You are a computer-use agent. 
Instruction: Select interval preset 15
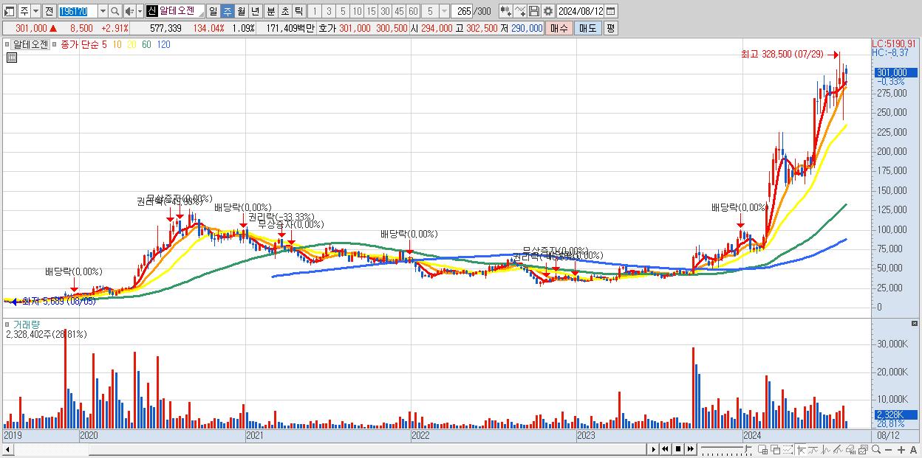371,11
